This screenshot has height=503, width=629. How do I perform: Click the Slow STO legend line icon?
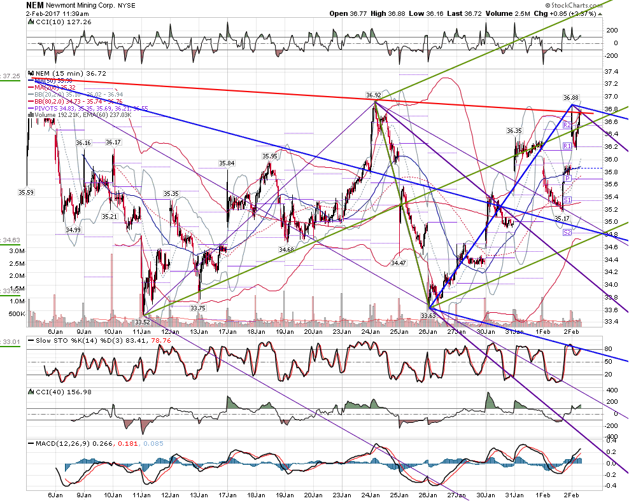(31, 341)
